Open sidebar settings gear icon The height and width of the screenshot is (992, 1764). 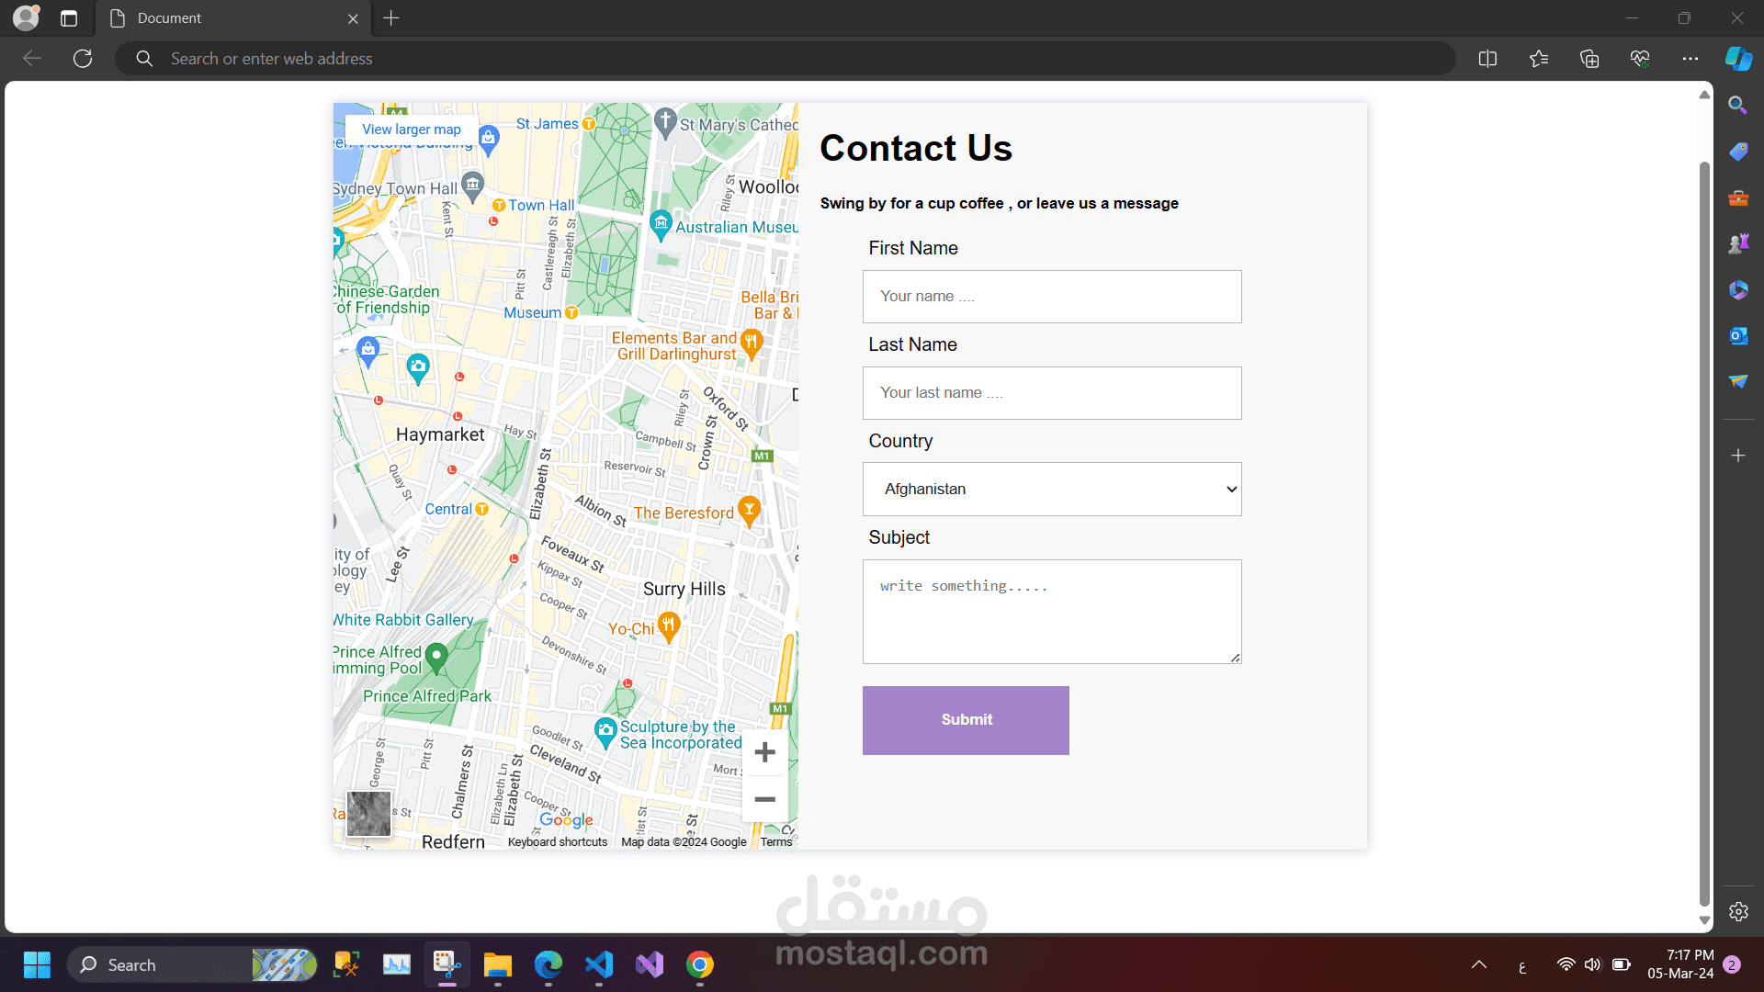(x=1738, y=912)
